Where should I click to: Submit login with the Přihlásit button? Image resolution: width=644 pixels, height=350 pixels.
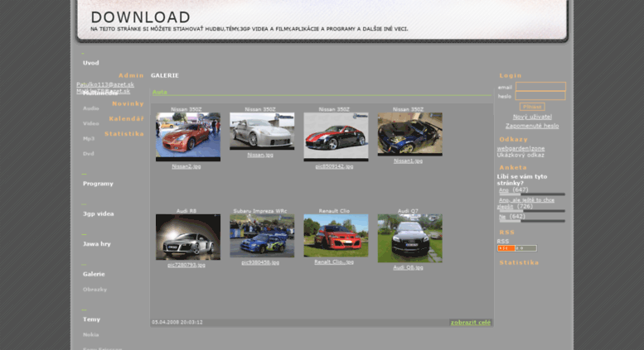click(532, 107)
